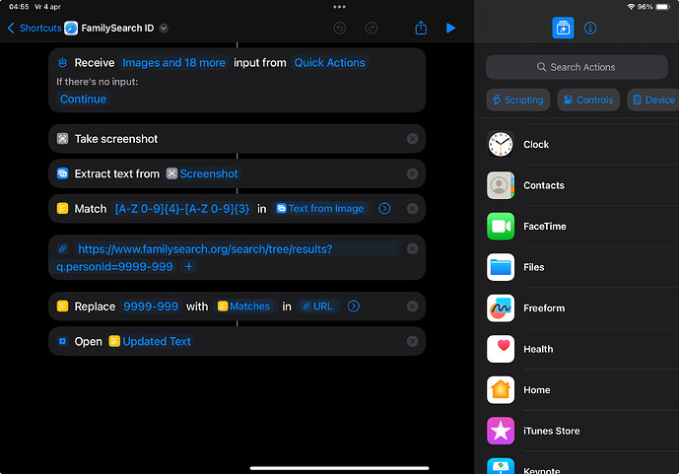
Task: Select the Screenshot variable token
Action: [202, 173]
